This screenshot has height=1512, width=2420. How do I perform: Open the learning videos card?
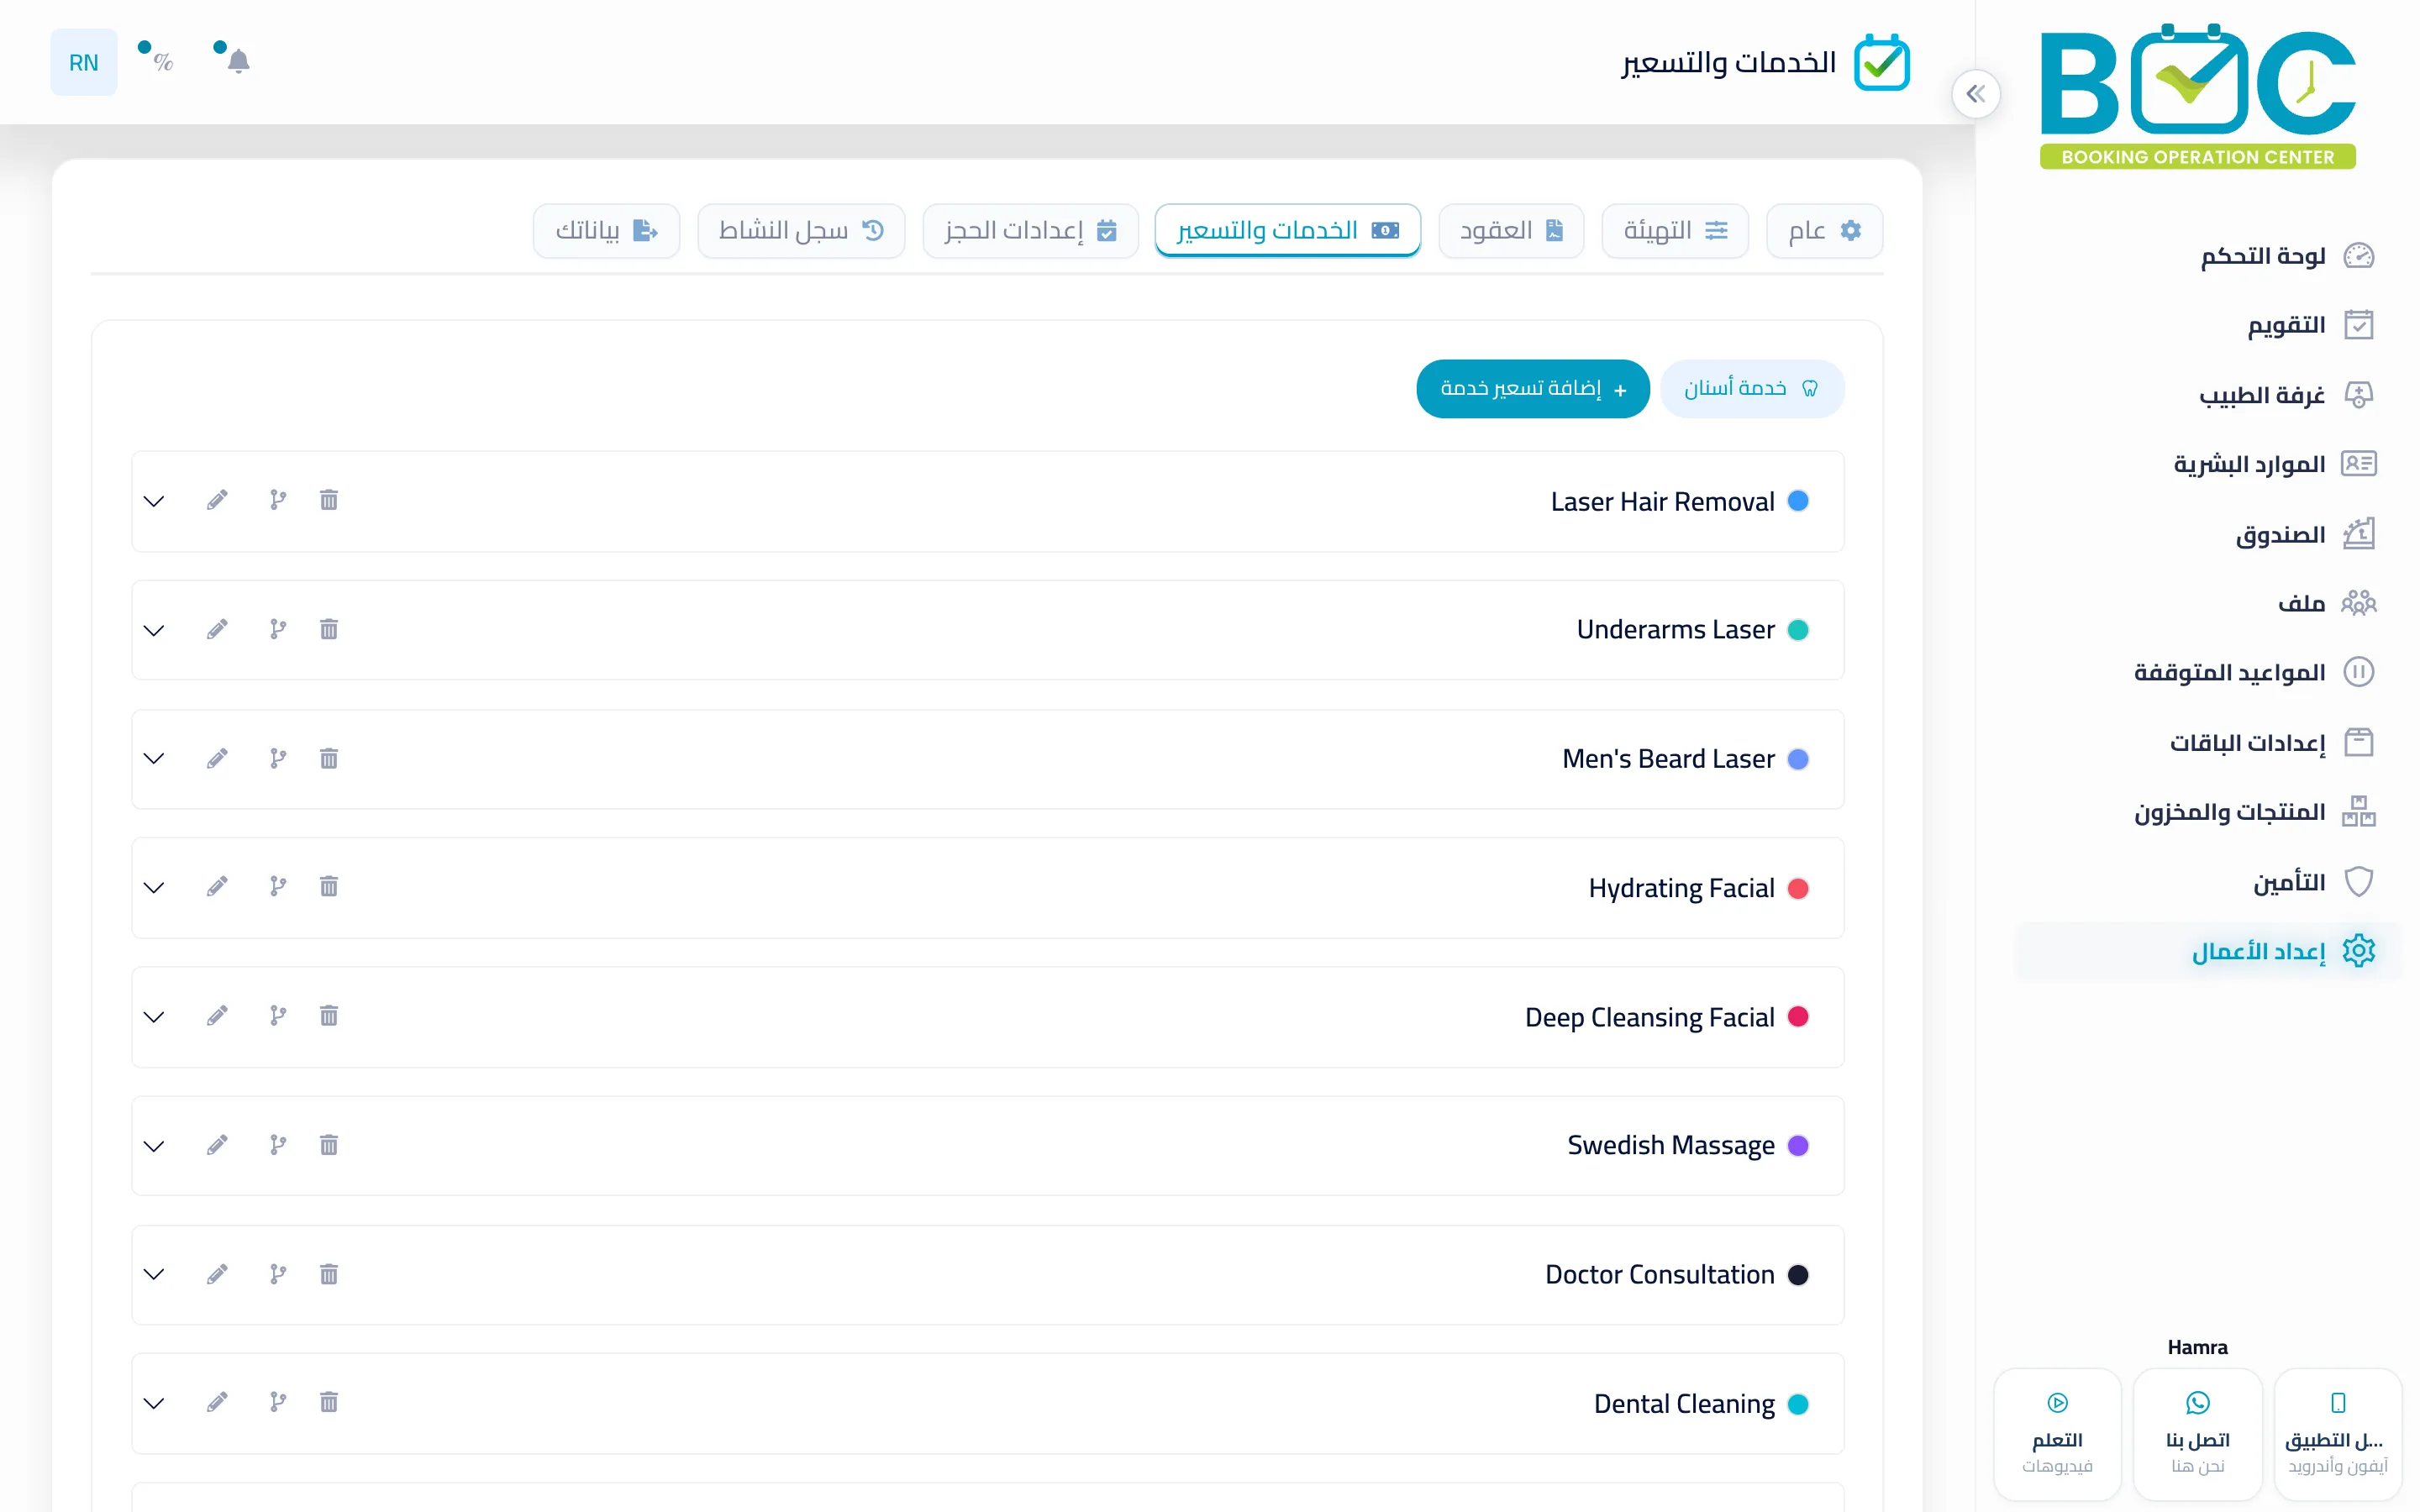pyautogui.click(x=2057, y=1433)
